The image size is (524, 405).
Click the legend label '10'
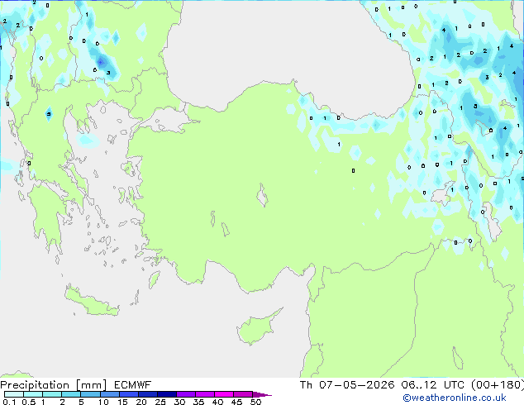pyautogui.click(x=103, y=402)
